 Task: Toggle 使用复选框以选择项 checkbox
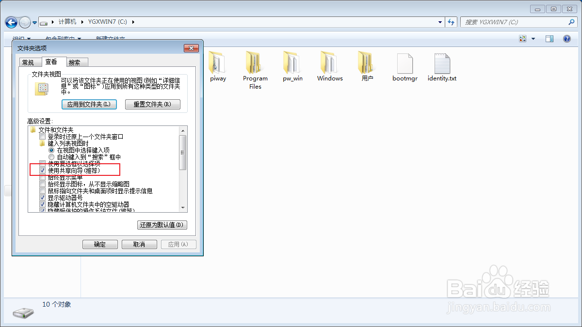click(43, 164)
